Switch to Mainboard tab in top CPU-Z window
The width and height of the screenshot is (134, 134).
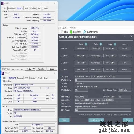[x=12, y=8]
